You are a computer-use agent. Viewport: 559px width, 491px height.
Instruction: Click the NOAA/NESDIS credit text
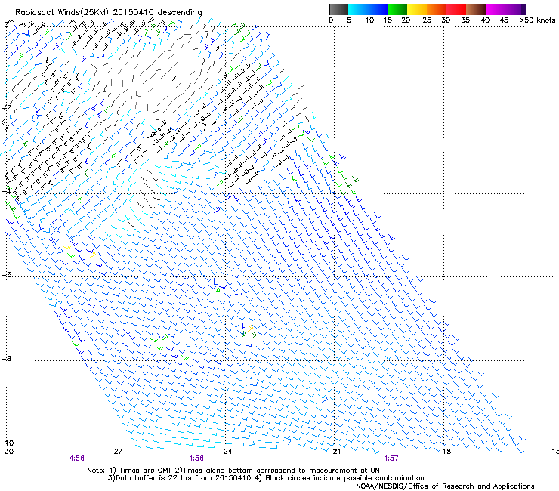(x=445, y=486)
